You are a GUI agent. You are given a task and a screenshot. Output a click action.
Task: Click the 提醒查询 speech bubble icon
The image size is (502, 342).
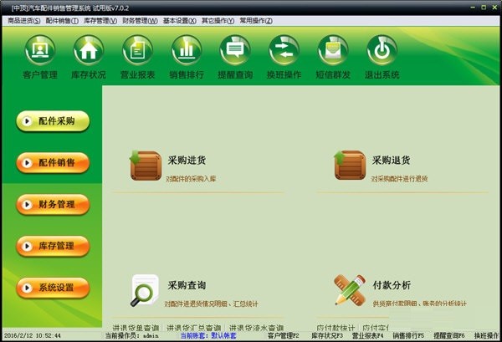coord(234,50)
